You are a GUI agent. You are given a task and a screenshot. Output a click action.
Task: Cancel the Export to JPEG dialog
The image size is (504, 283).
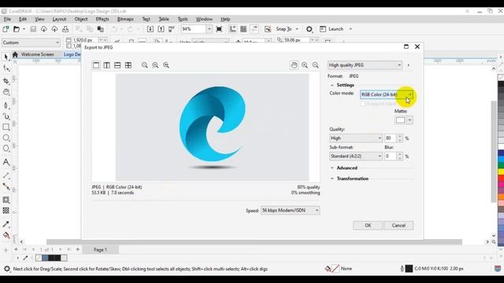coord(398,226)
